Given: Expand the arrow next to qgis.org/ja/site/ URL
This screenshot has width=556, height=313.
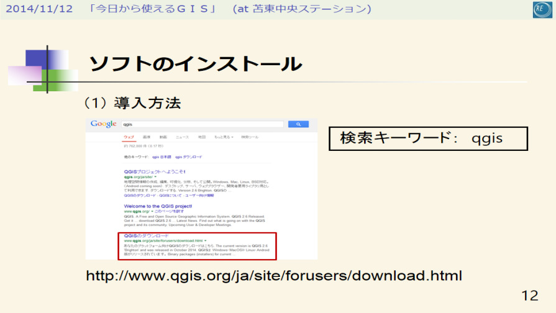Looking at the screenshot, I should click(154, 177).
